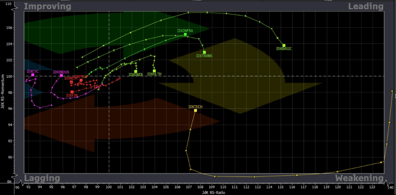Select the IDXTECH yellow square marker
The width and height of the screenshot is (396, 195).
point(195,111)
